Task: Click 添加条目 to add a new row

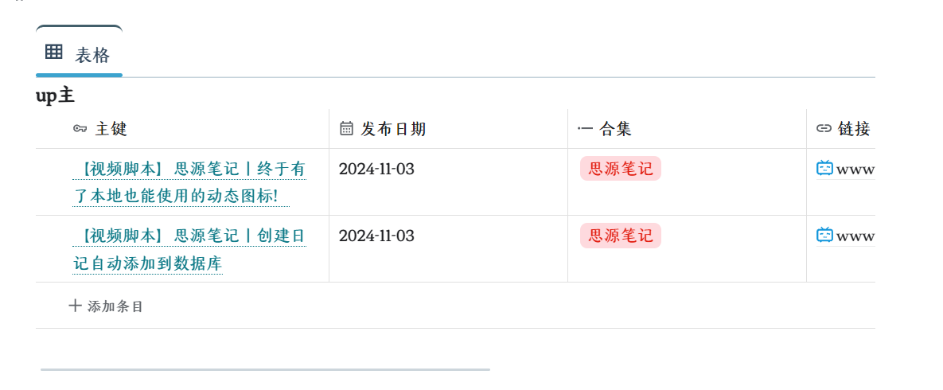Action: coord(115,306)
